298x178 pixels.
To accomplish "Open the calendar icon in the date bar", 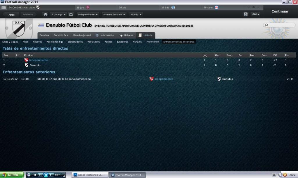I will click(3, 8).
